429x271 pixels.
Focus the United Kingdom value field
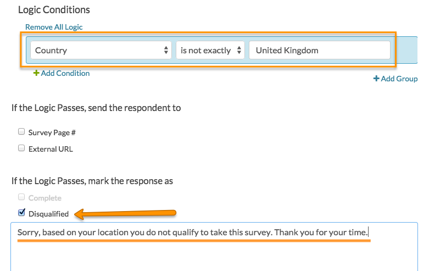(x=320, y=51)
